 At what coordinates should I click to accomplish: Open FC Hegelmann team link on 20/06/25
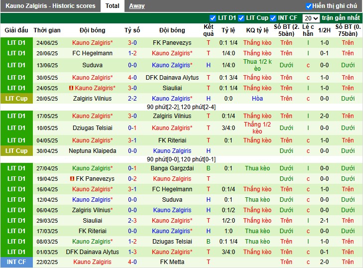pyautogui.click(x=93, y=53)
